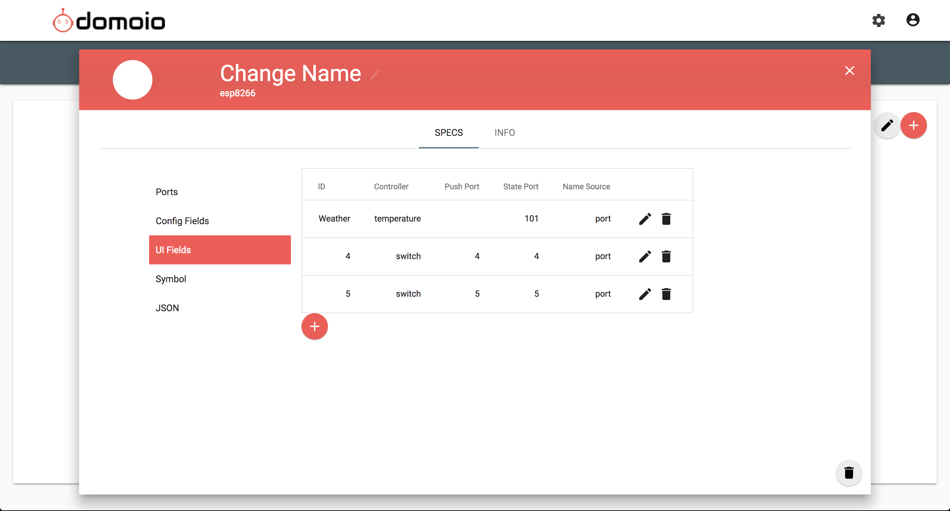
Task: Select Config Fields in the side menu
Action: tap(220, 221)
